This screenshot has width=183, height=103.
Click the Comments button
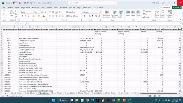[165, 7]
